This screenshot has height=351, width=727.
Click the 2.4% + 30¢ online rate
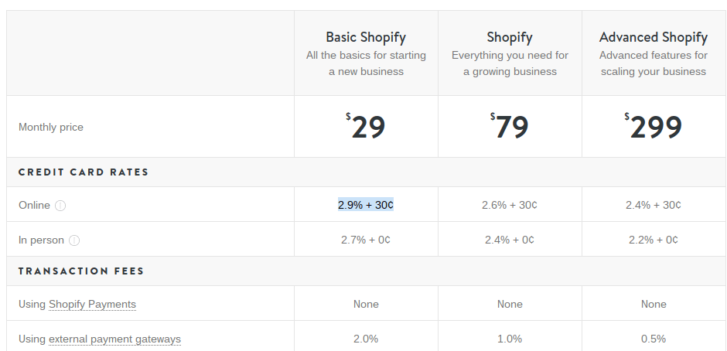click(x=654, y=205)
